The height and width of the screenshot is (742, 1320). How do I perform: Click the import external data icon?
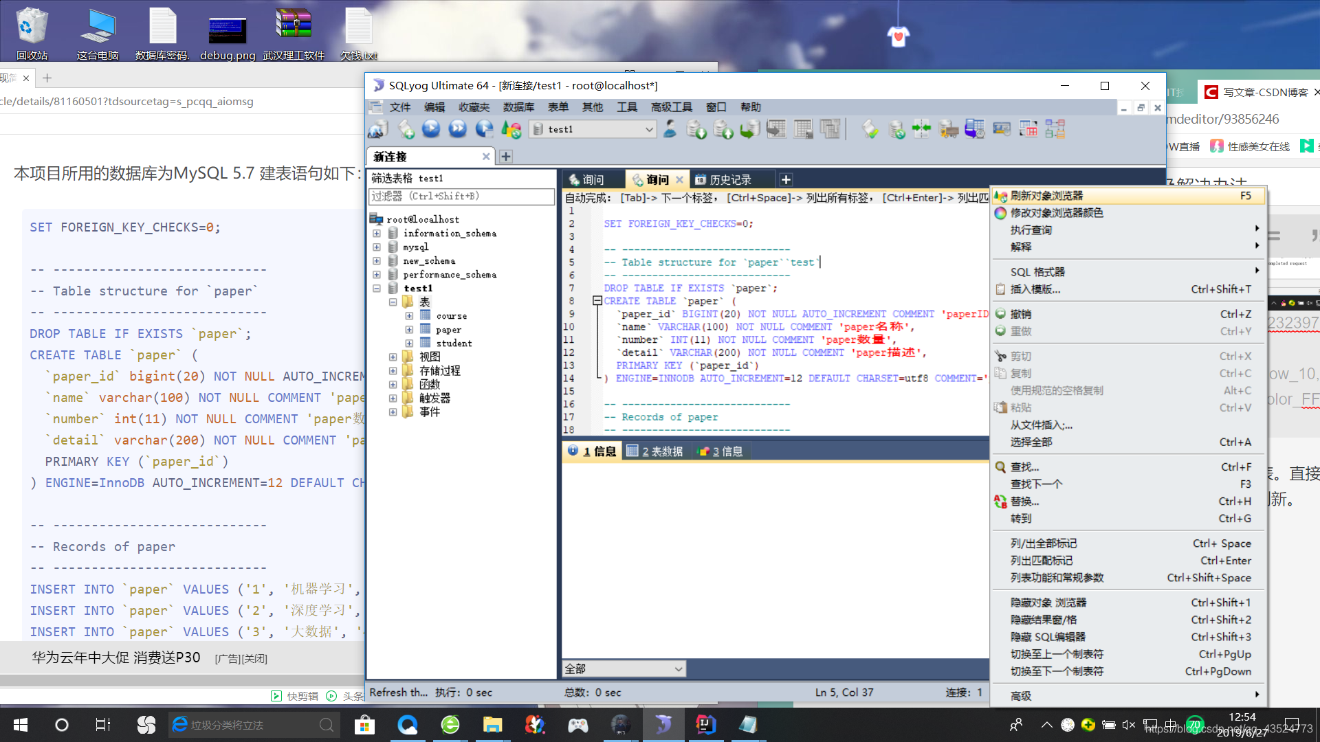click(x=696, y=129)
